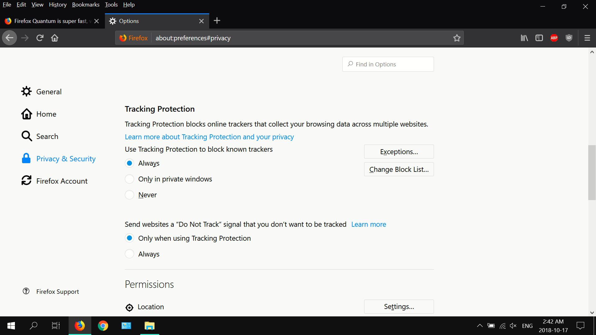Open the Help menu
This screenshot has width=596, height=335.
click(129, 5)
